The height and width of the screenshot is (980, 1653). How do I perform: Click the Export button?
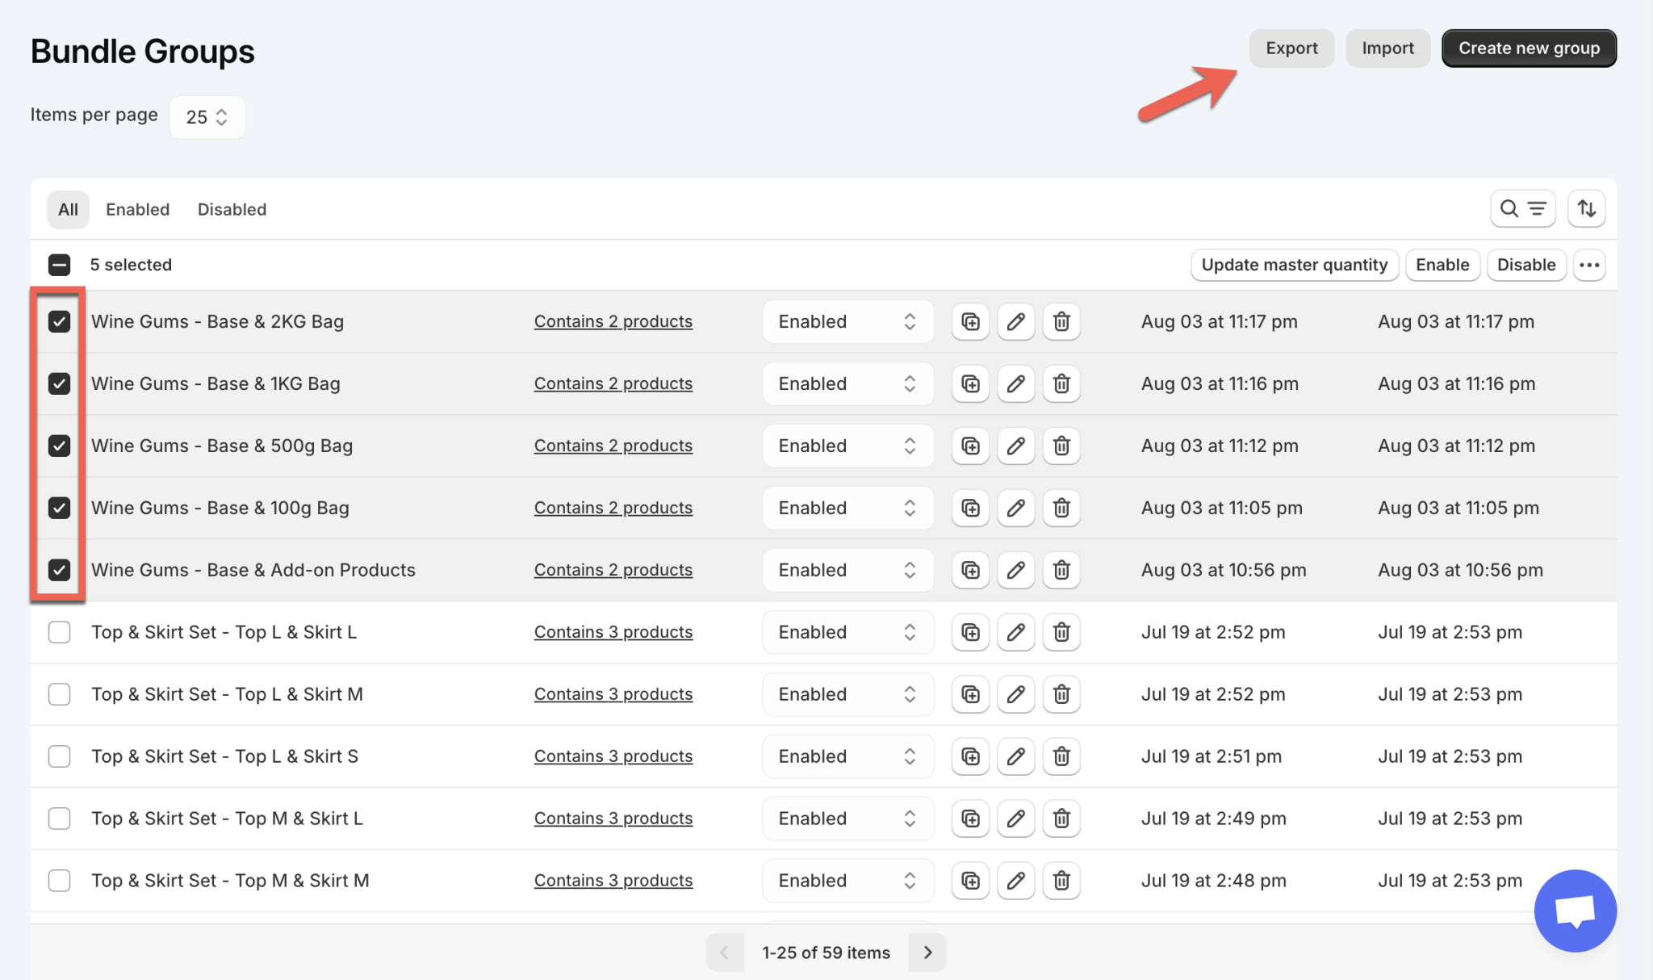[x=1291, y=48]
